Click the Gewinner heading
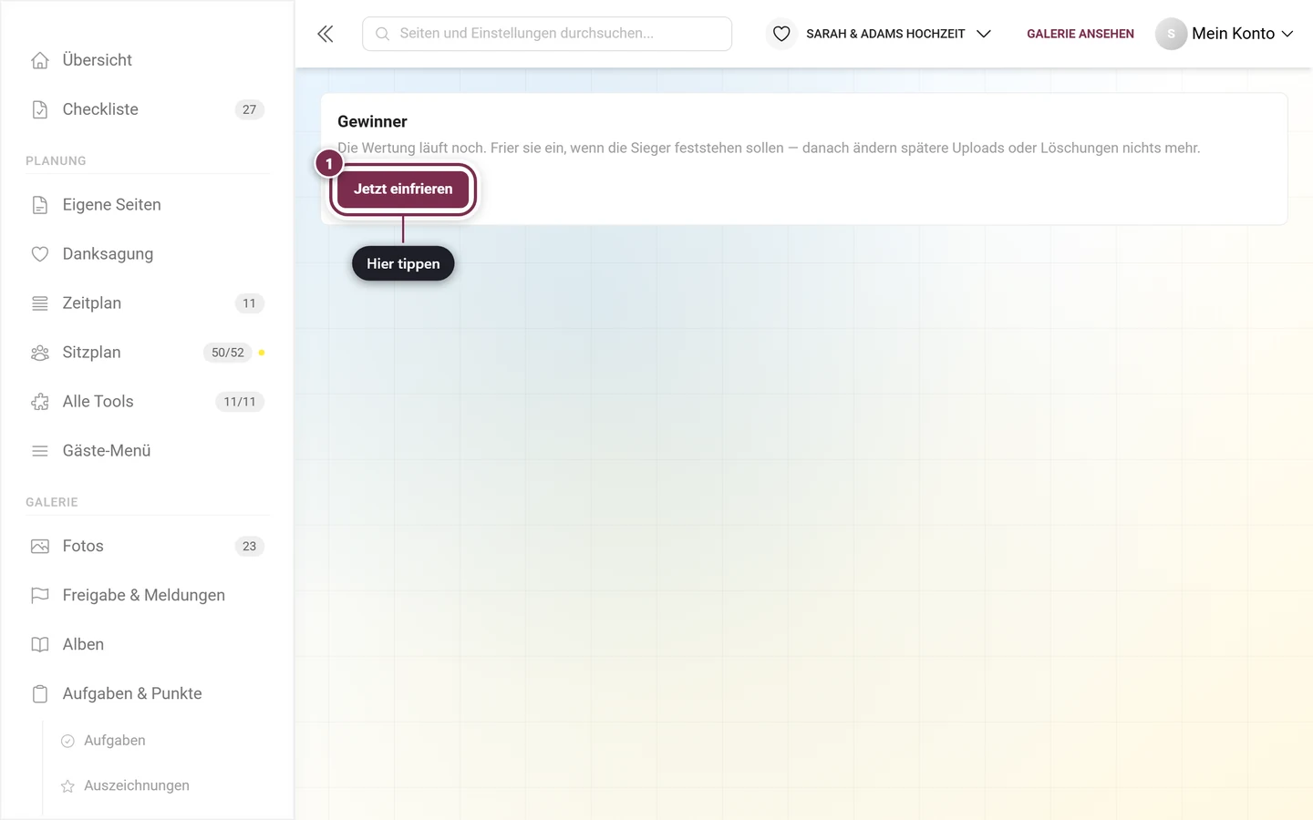Screen dimensions: 1313x820 click(372, 122)
